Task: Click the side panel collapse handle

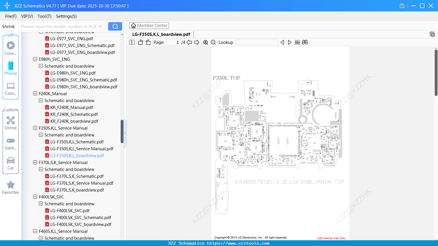Action: pos(125,133)
